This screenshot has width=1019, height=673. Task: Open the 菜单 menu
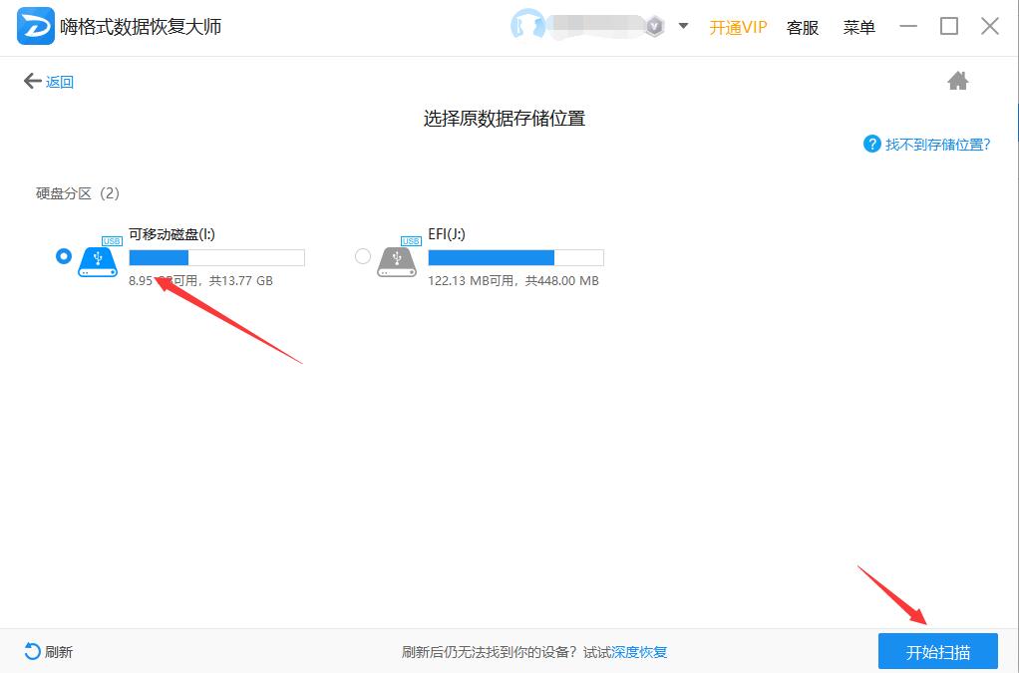coord(858,28)
